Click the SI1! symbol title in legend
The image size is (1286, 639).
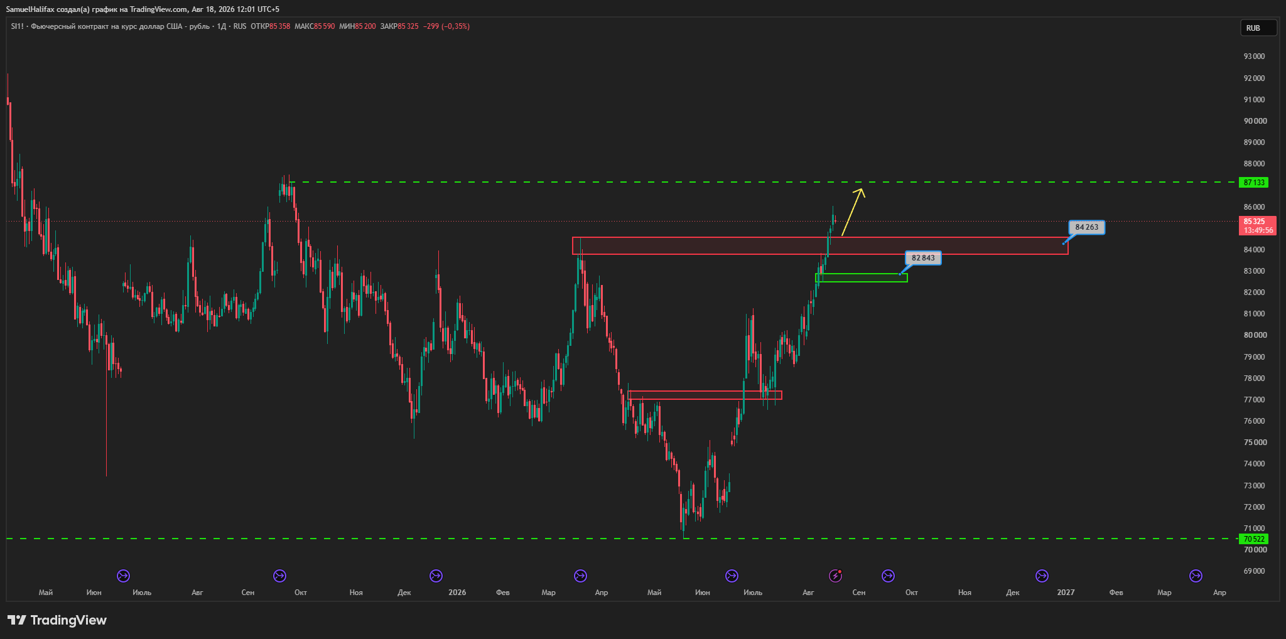point(17,26)
